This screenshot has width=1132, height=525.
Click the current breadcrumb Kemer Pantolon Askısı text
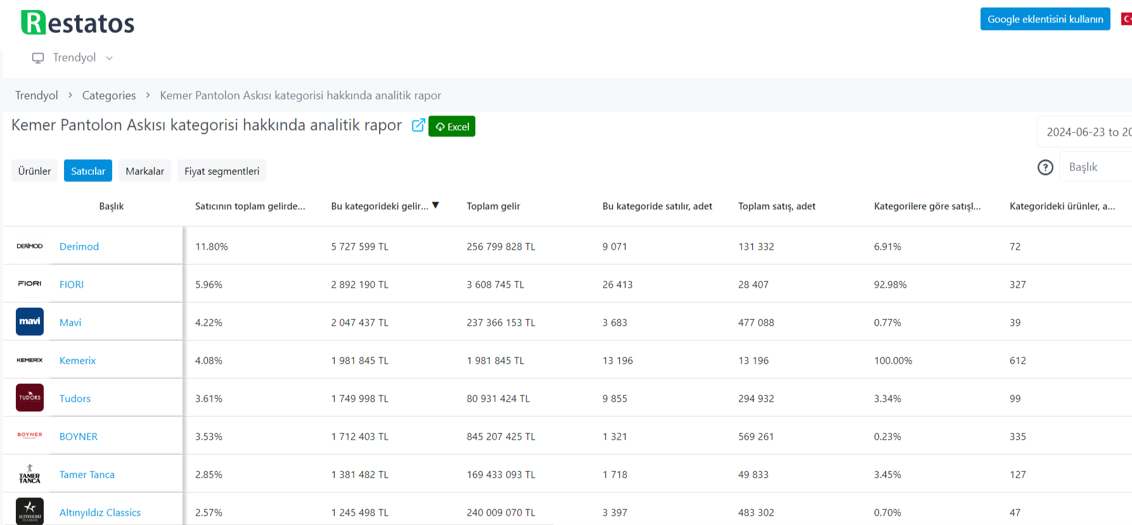tap(300, 95)
